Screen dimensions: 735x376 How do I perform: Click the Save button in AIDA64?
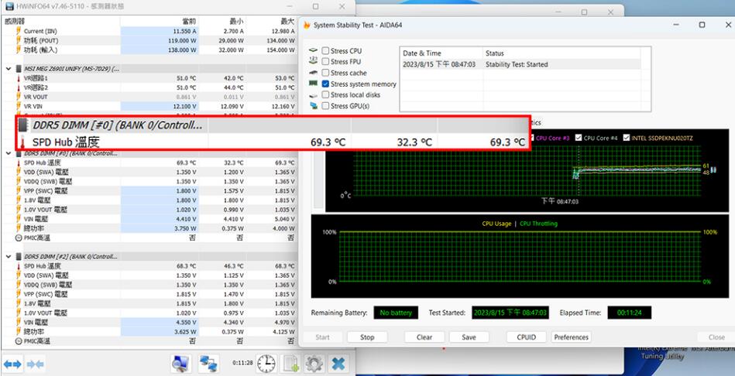pos(469,337)
